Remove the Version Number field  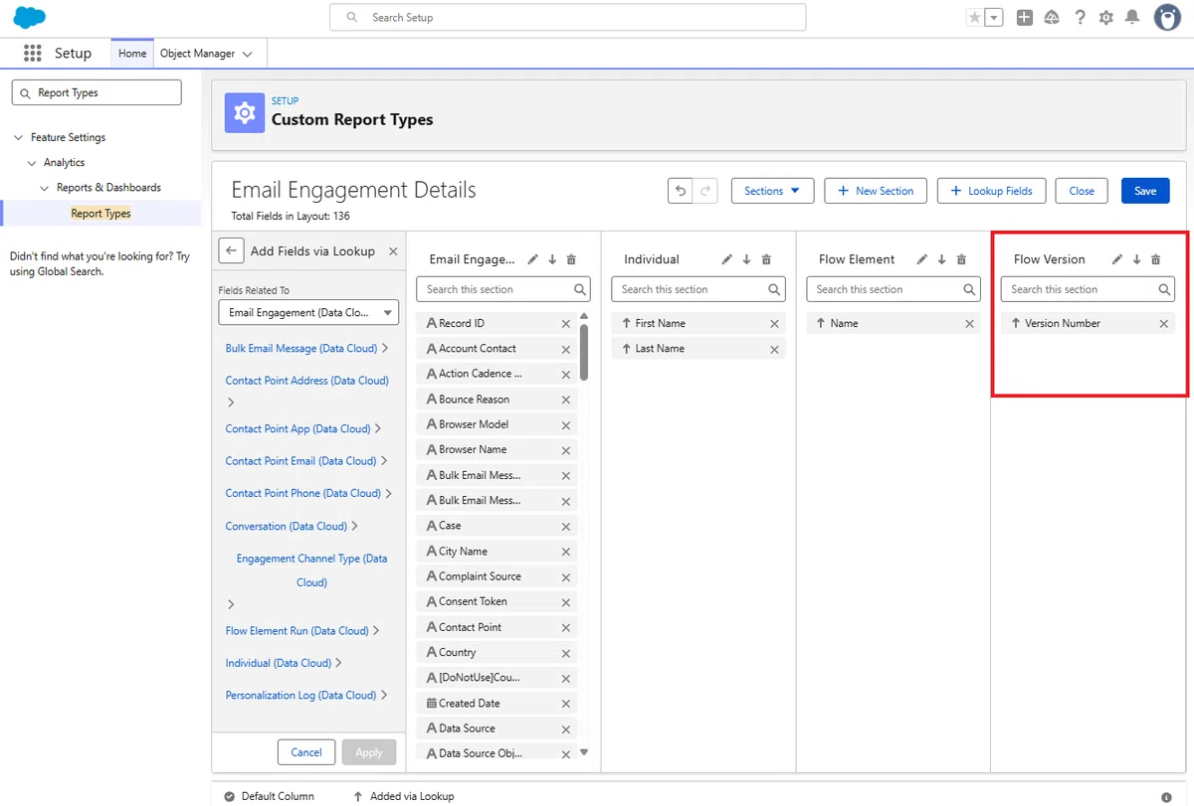click(x=1163, y=324)
